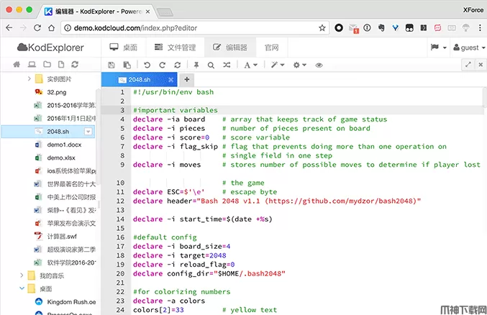Open the 官网 link

[271, 47]
